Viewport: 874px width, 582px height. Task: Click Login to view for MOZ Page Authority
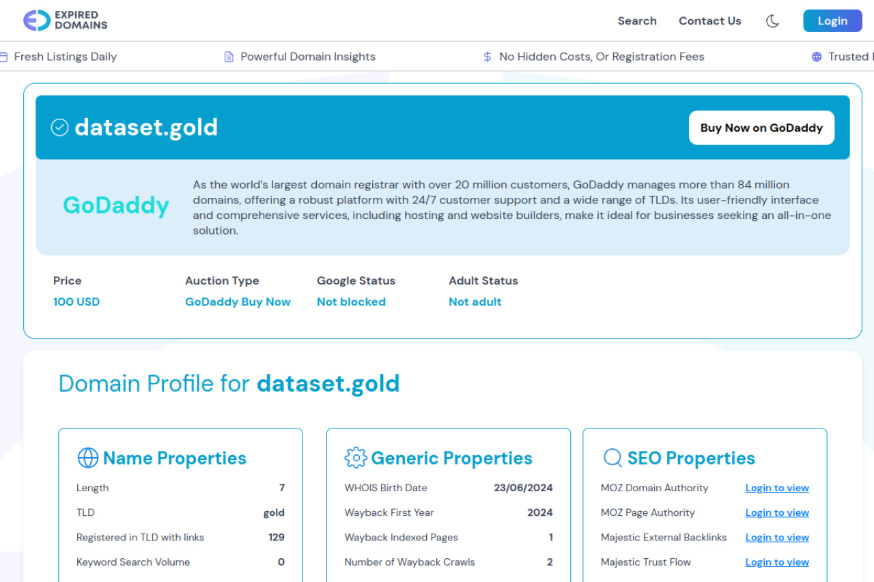coord(777,512)
